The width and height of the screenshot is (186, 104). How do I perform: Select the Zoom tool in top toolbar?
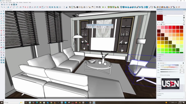coord(45,7)
